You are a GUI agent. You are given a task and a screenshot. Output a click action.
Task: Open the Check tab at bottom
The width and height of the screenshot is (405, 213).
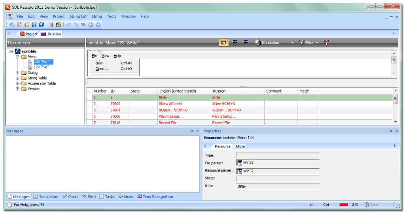70,197
